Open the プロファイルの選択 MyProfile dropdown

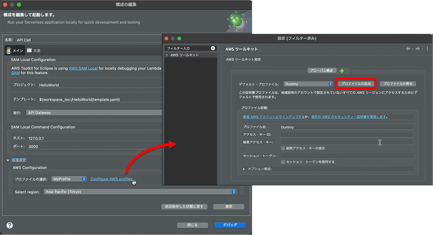[69, 179]
